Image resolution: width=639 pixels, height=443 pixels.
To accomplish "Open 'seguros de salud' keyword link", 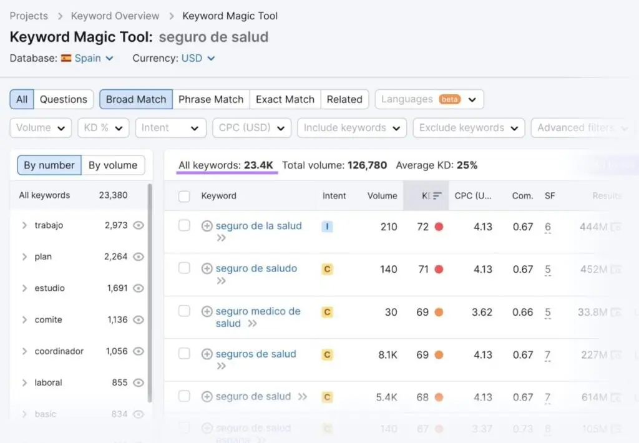I will (256, 354).
